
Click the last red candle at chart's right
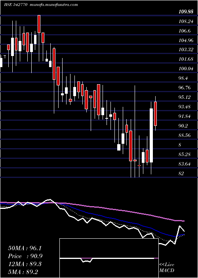tap(155, 114)
